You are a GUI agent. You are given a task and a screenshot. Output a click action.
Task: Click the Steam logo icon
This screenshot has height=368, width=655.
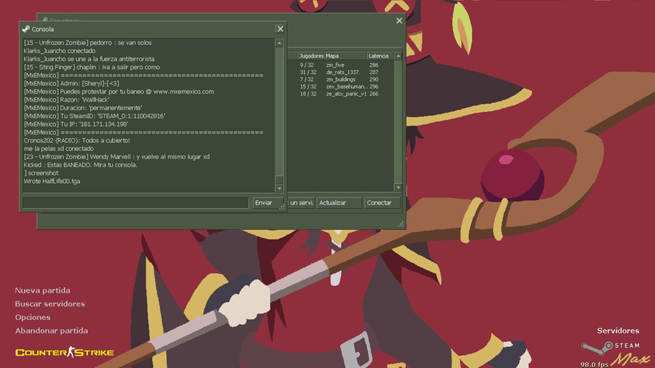coord(597,347)
